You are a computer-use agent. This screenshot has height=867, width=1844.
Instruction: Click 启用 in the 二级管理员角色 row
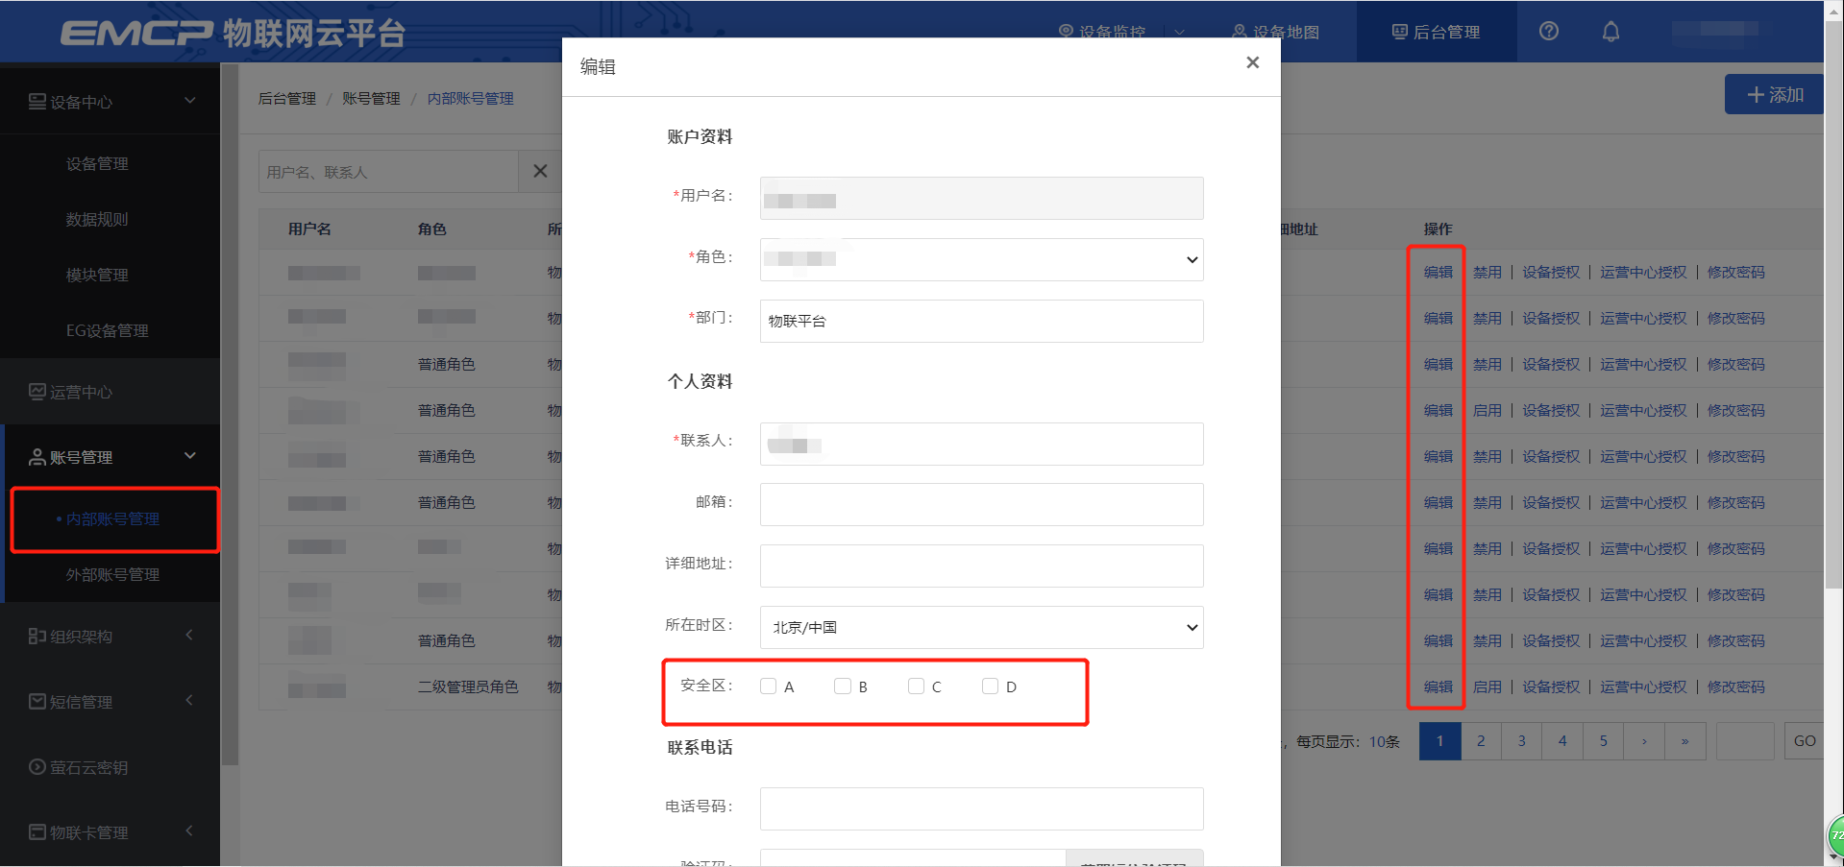click(x=1487, y=686)
